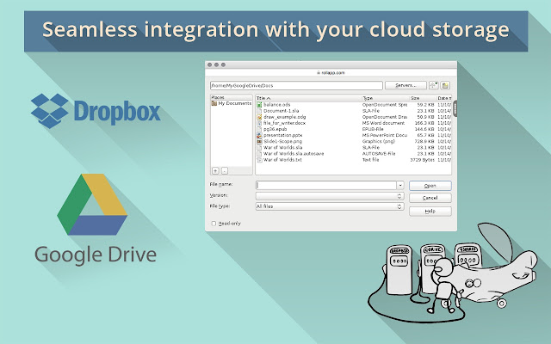
Task: Sort files by the Size column header
Action: click(423, 98)
